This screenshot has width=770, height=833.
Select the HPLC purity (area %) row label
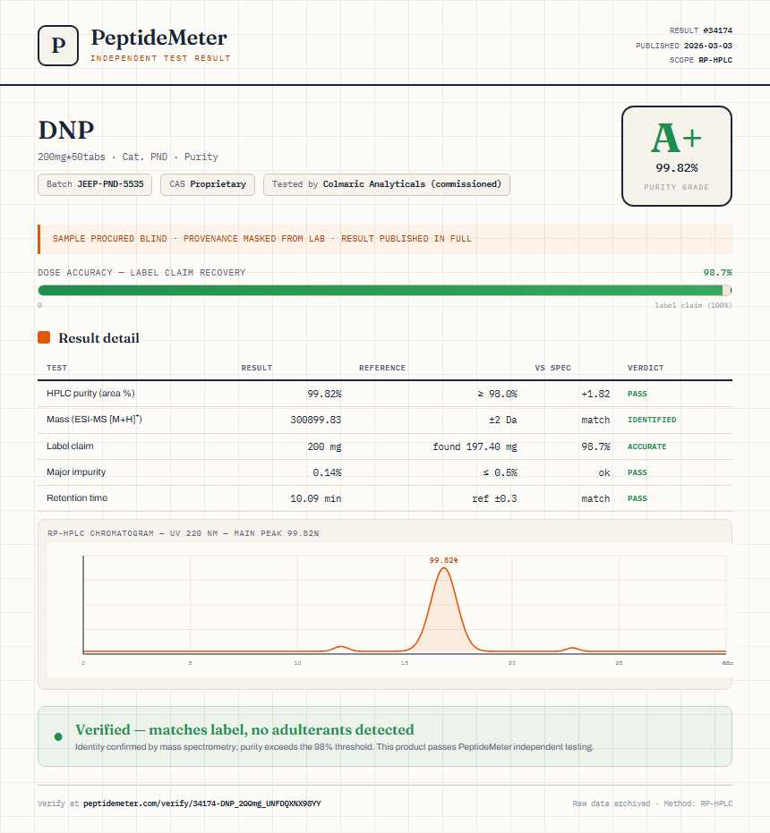pyautogui.click(x=90, y=393)
